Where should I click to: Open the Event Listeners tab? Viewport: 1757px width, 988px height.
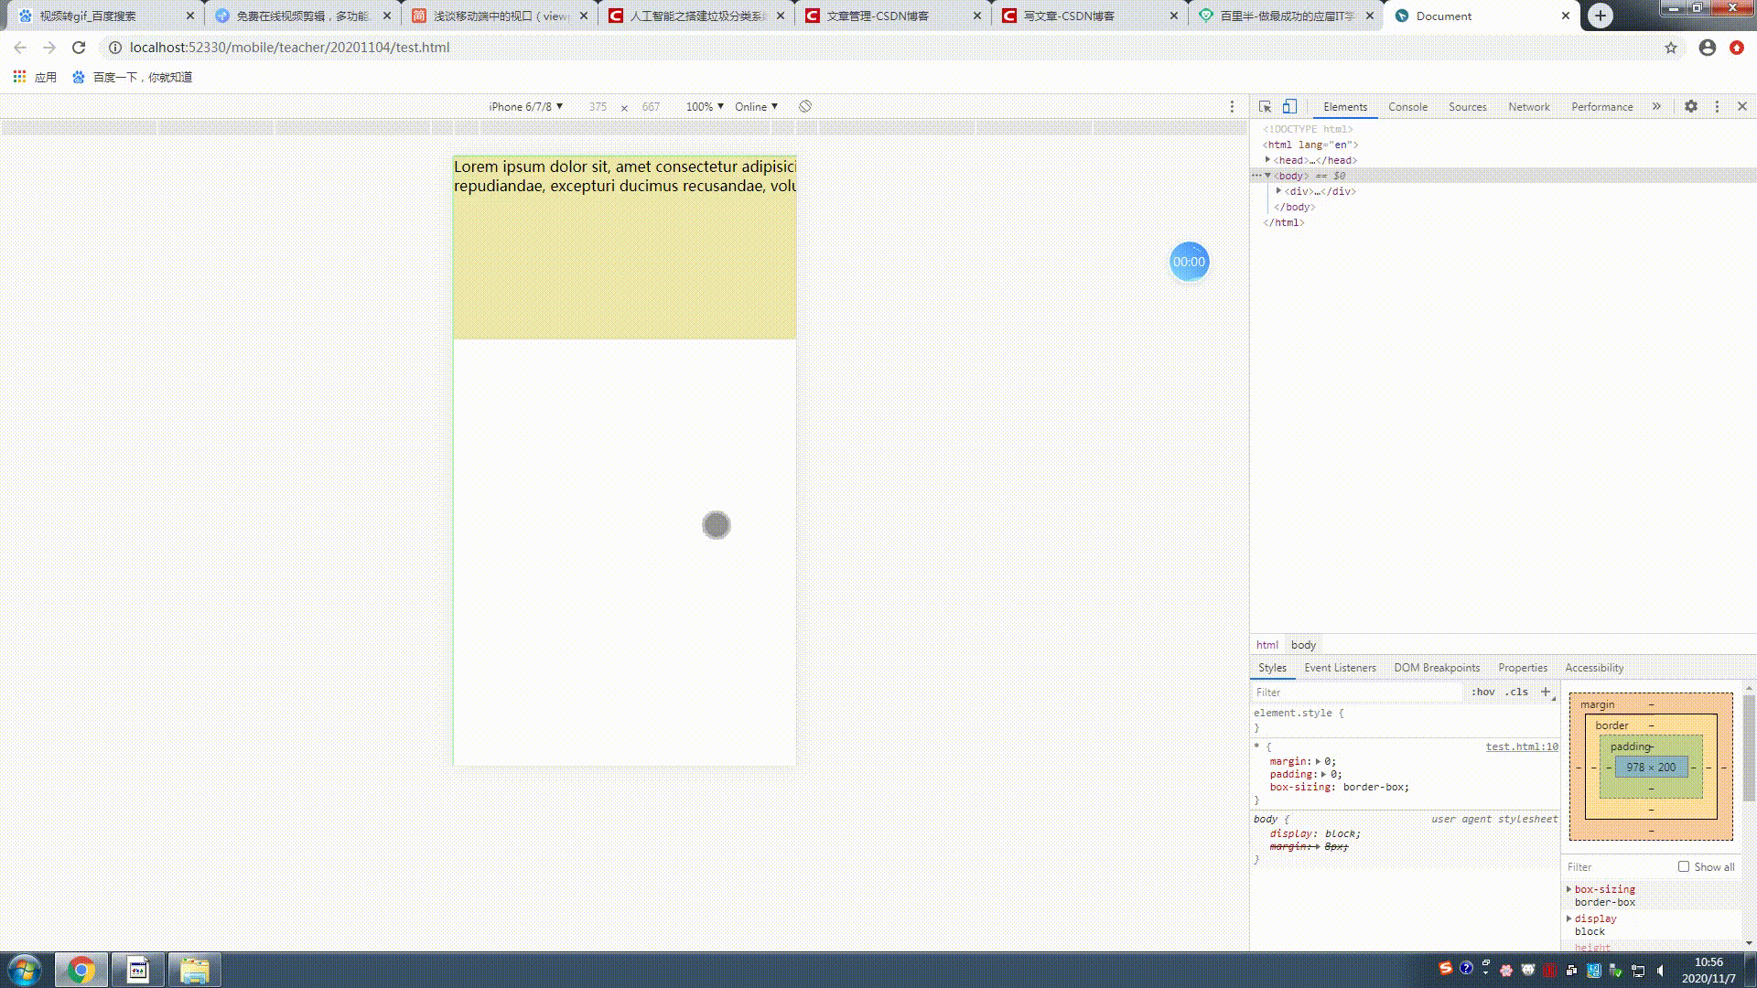pyautogui.click(x=1340, y=668)
